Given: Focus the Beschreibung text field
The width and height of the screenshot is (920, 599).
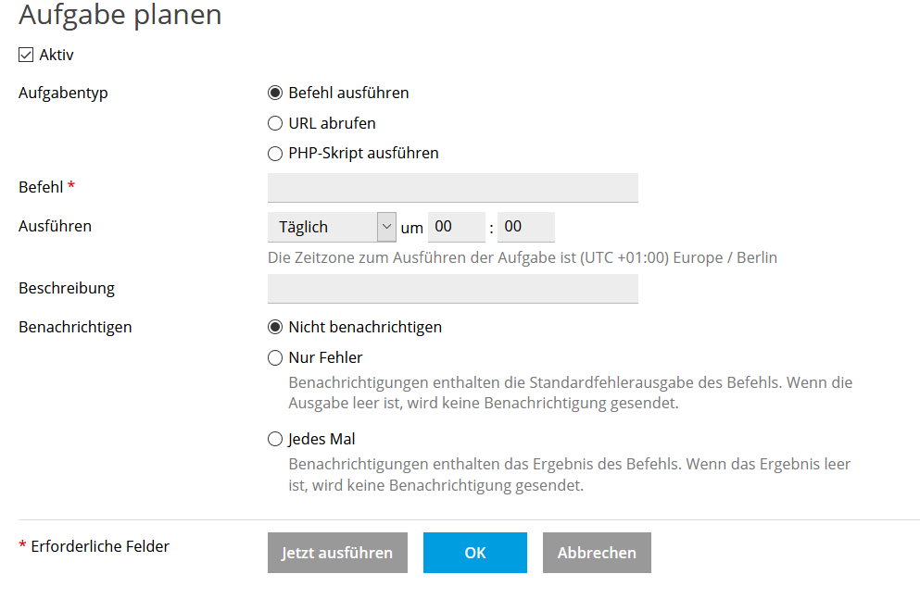Looking at the screenshot, I should [452, 288].
